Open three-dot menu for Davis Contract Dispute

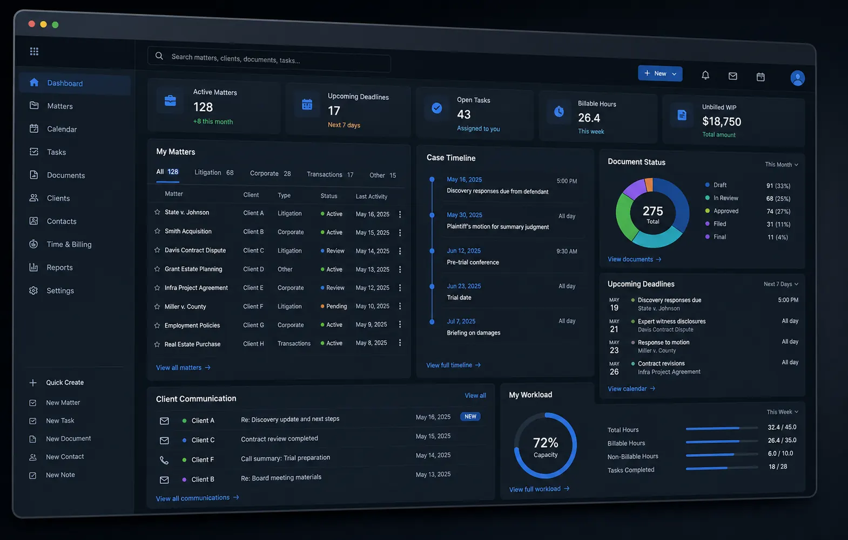(400, 251)
